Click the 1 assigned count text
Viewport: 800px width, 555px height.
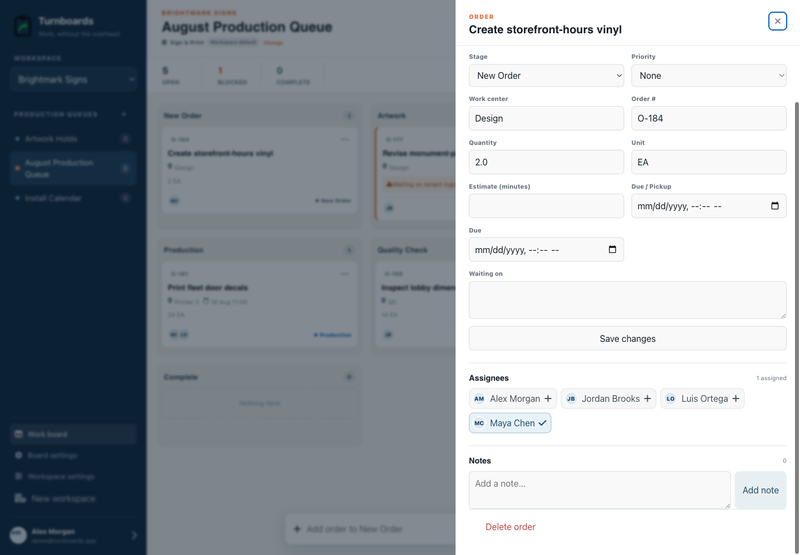coord(771,378)
